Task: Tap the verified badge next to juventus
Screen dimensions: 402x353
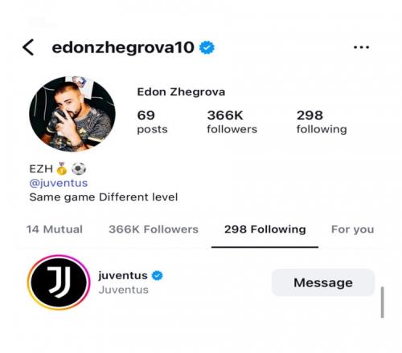Action: tap(158, 275)
